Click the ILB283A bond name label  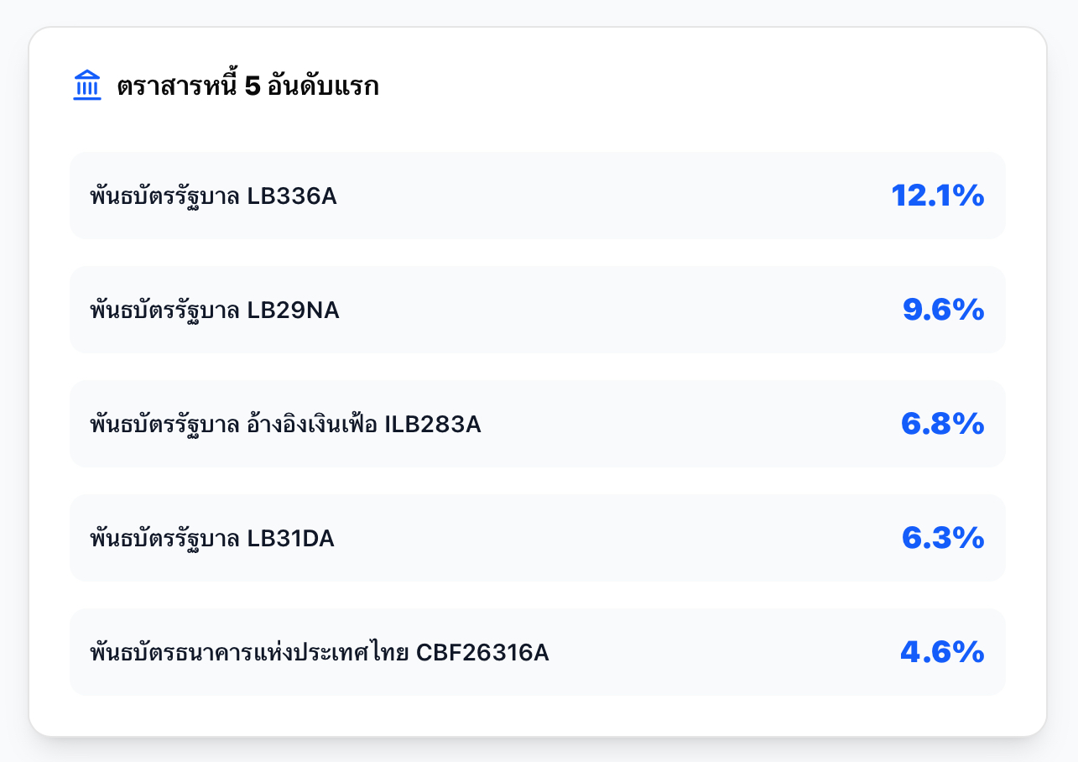[x=287, y=423]
